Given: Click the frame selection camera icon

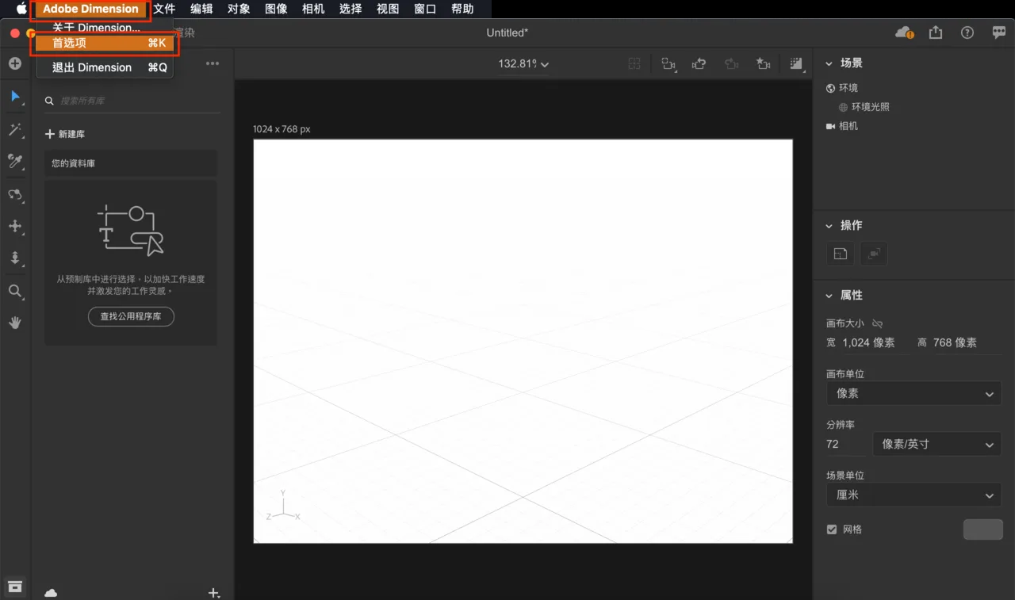Looking at the screenshot, I should [x=668, y=64].
